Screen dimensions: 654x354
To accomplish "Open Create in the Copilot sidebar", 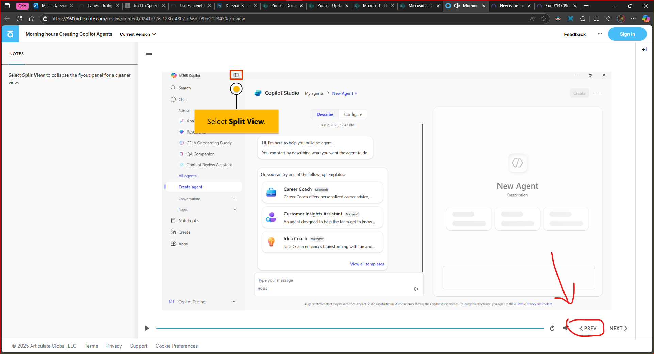I will [x=184, y=232].
